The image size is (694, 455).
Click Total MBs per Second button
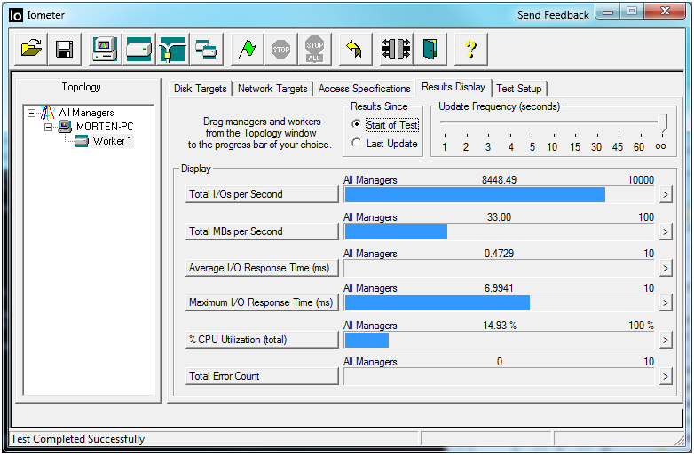(x=262, y=231)
